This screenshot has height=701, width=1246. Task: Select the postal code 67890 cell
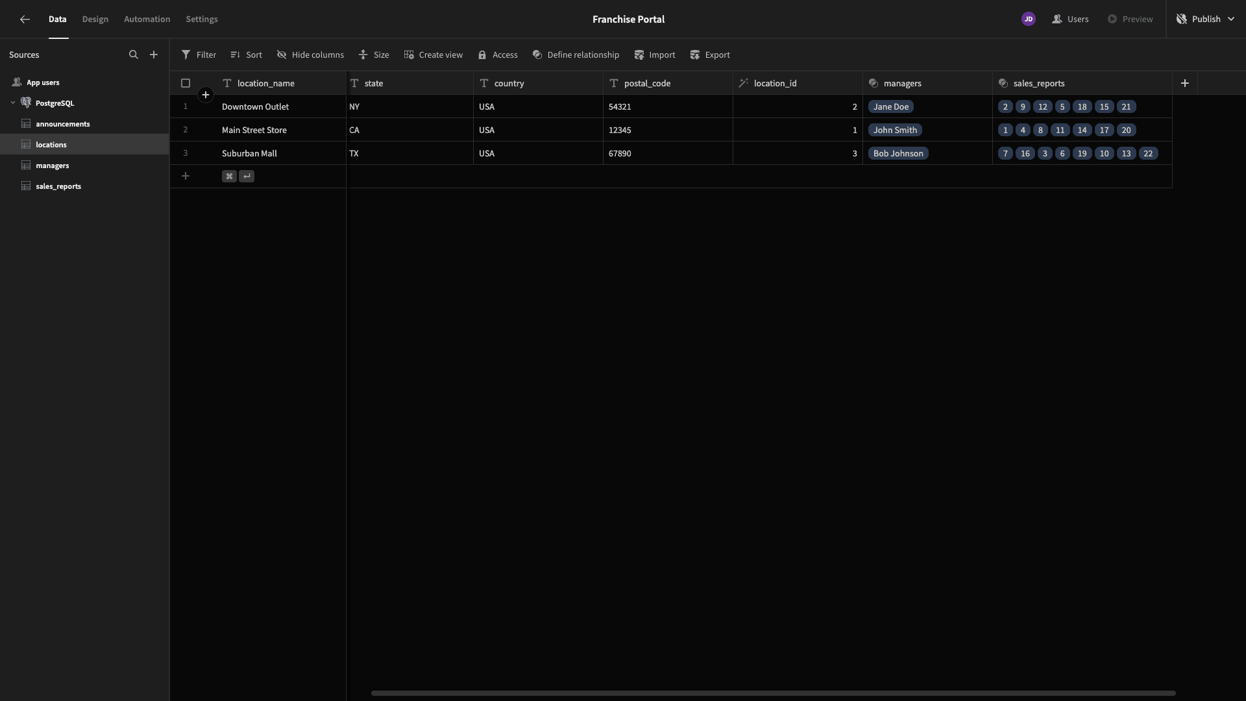tap(668, 153)
